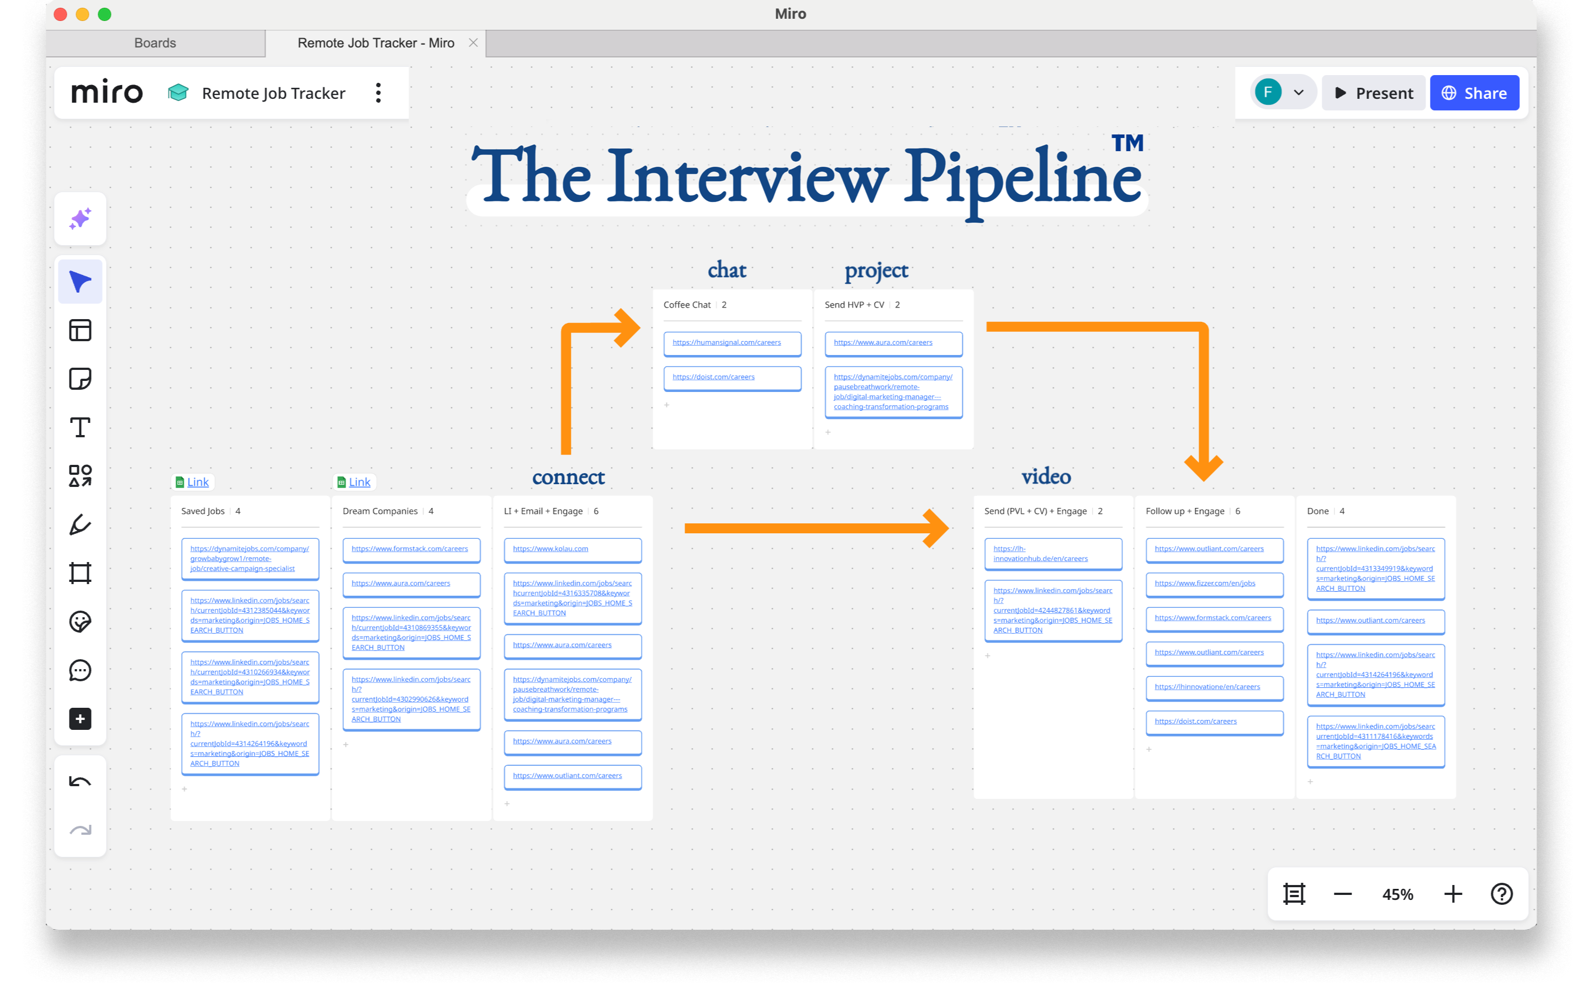1589x991 pixels.
Task: Select the Sticky note tool
Action: (80, 379)
